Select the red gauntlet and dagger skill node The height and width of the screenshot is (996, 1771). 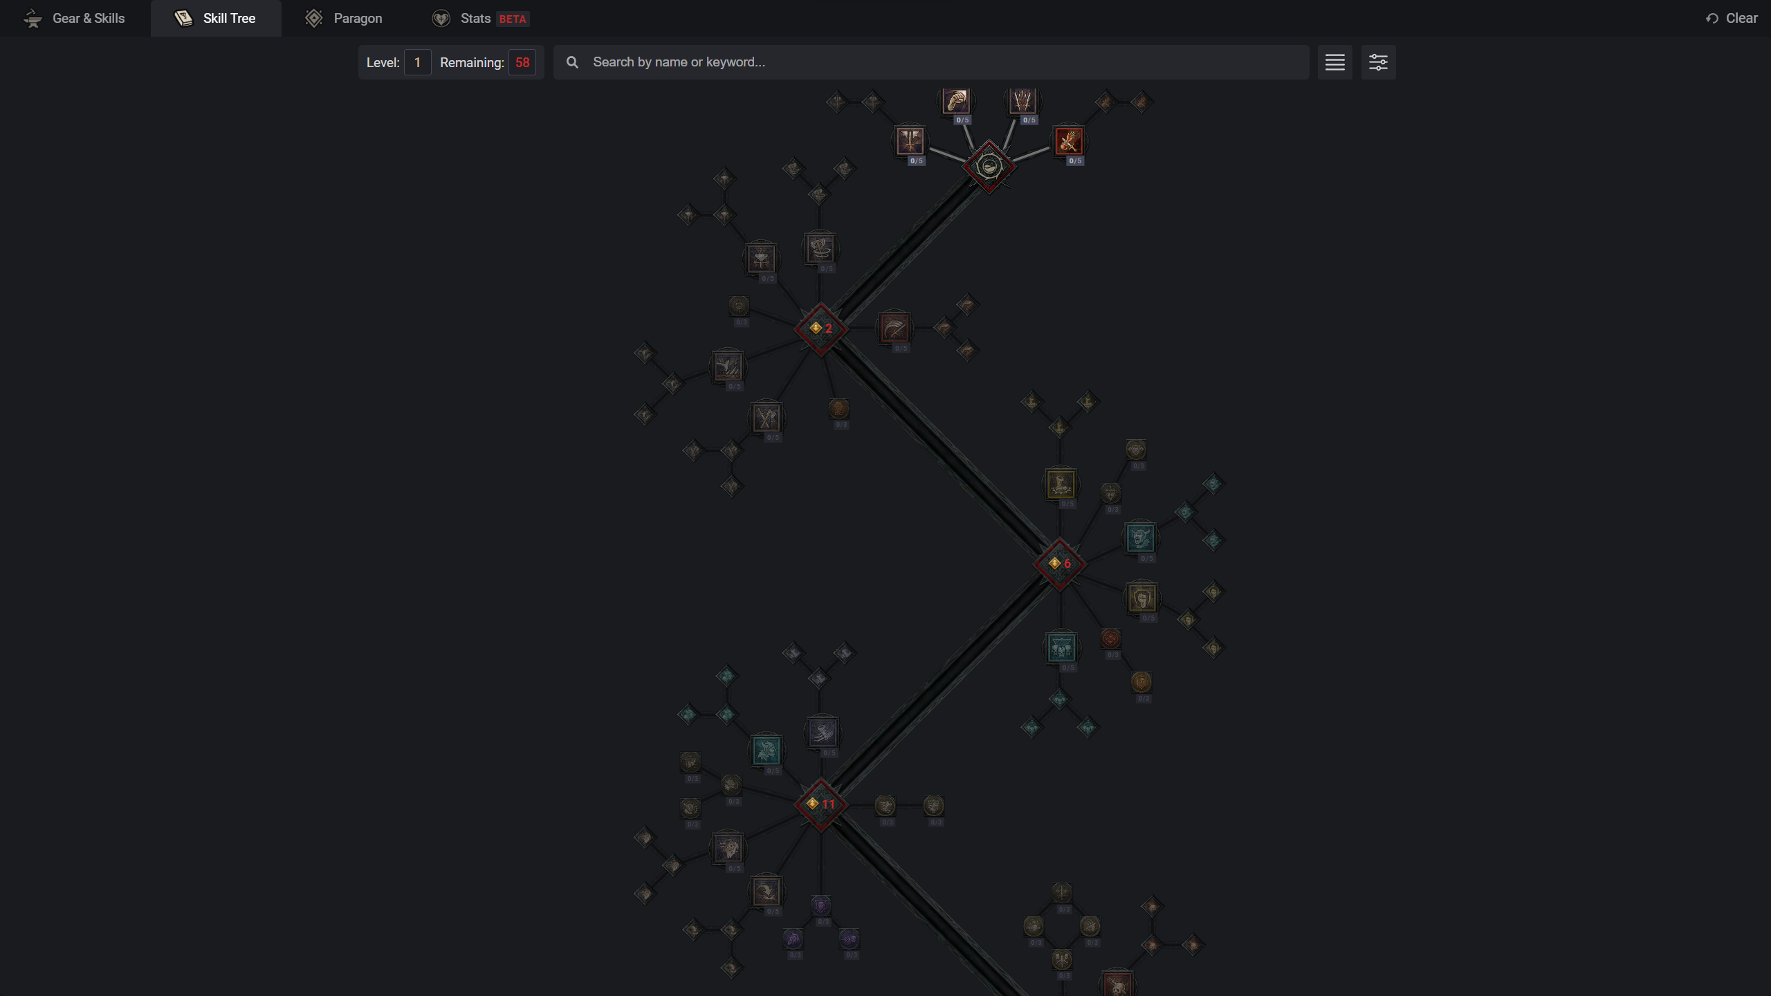point(1069,142)
